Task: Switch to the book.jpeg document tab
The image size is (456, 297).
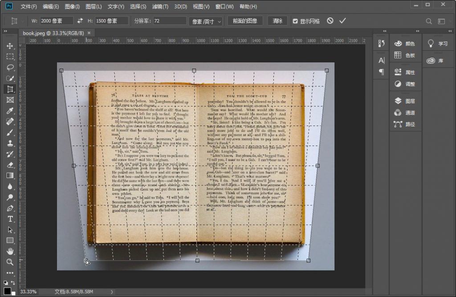Action: point(53,33)
